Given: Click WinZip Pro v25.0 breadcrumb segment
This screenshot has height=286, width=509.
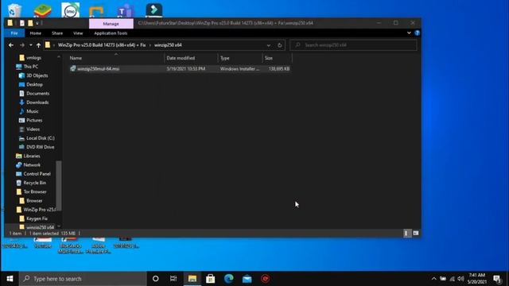Looking at the screenshot, I should pyautogui.click(x=102, y=45).
